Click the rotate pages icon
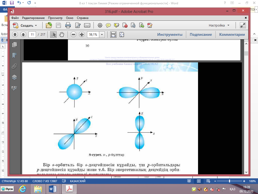This screenshot has width=258, height=194. [x=133, y=26]
